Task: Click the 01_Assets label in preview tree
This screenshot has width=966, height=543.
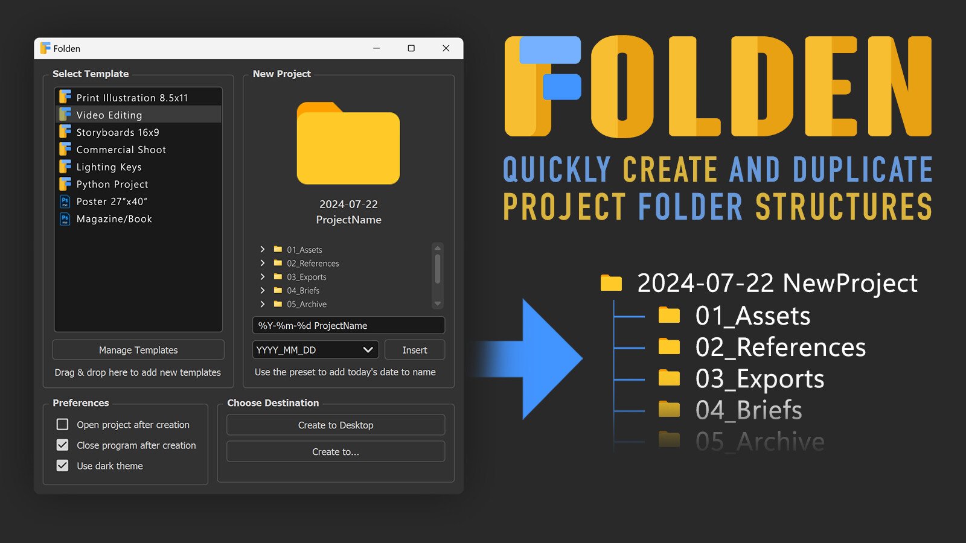Action: click(304, 250)
